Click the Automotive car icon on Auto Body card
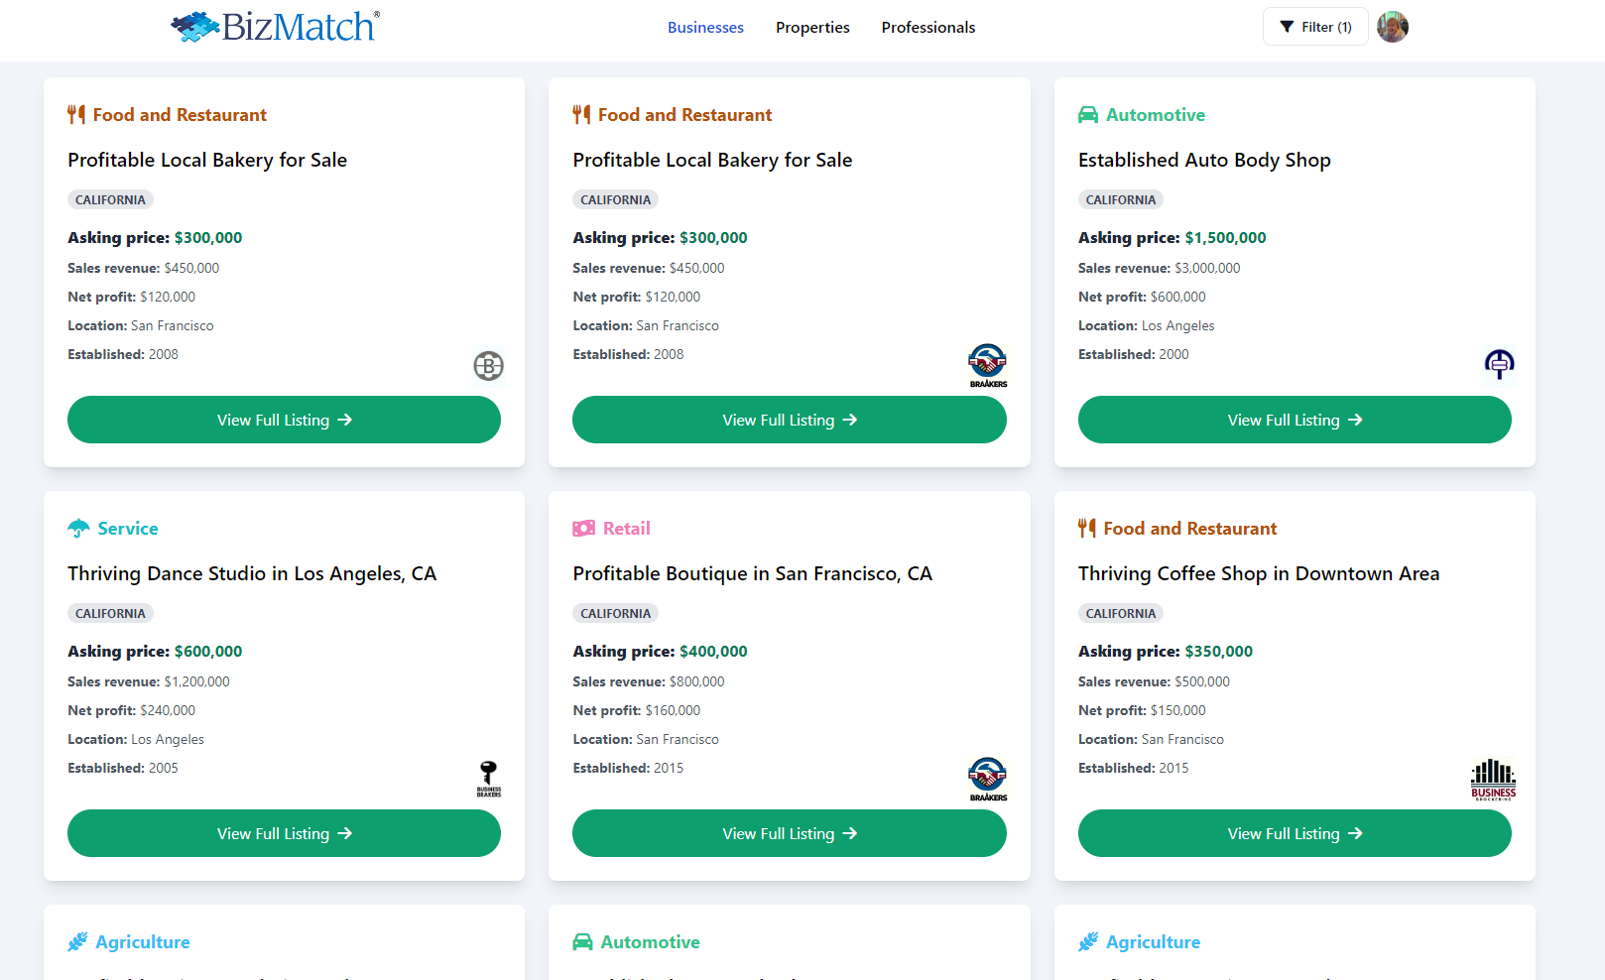 pos(1088,115)
